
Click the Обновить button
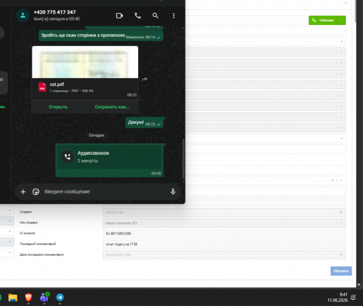coord(341,271)
